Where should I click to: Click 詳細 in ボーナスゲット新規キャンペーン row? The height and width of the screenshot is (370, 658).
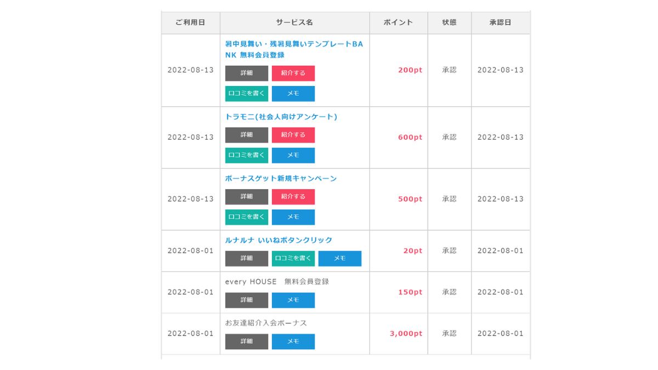[x=247, y=197]
